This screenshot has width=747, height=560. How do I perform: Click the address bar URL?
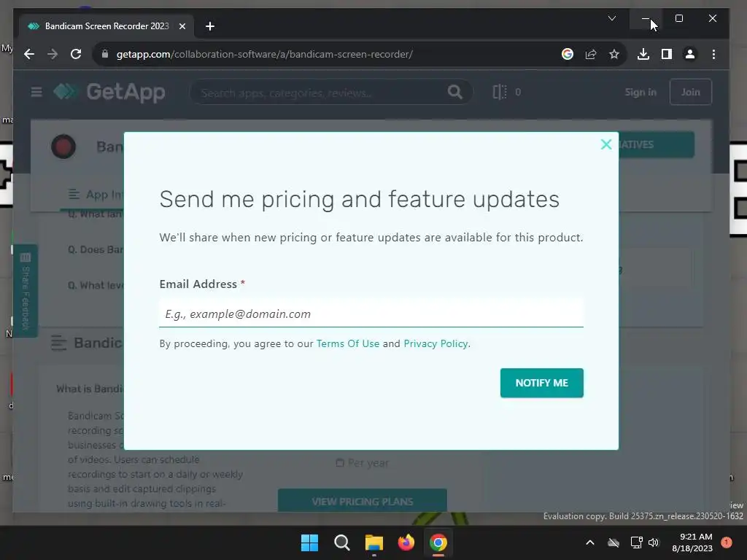coord(264,54)
